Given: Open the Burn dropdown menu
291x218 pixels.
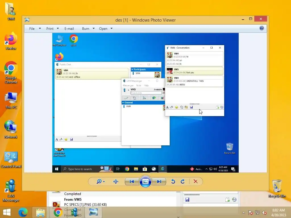Looking at the screenshot, I should click(x=88, y=29).
